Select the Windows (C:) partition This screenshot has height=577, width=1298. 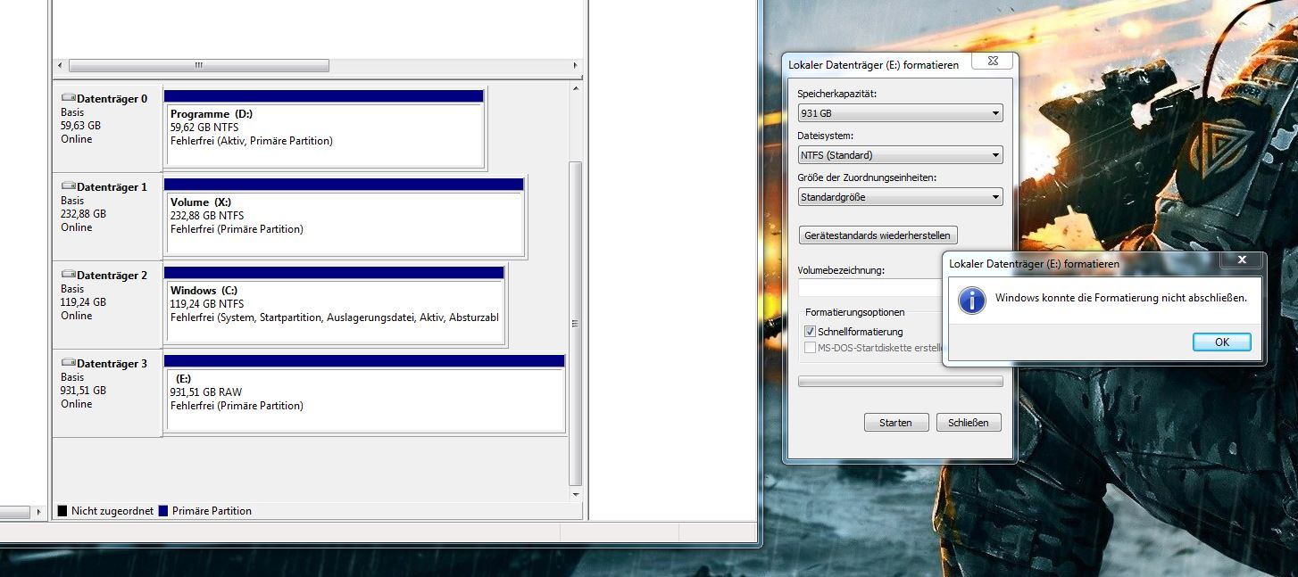tap(335, 305)
